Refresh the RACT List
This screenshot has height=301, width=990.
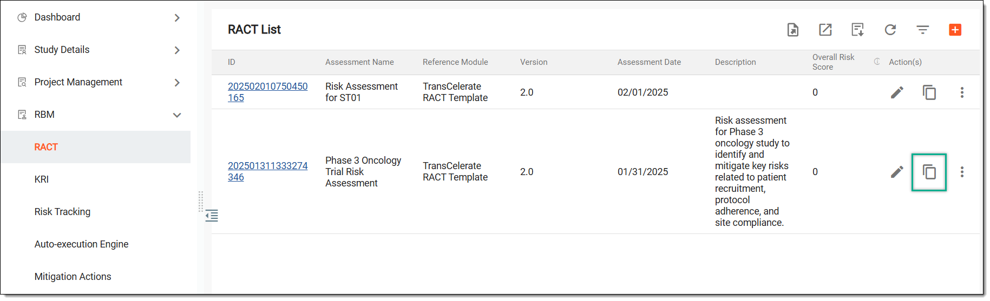coord(890,30)
